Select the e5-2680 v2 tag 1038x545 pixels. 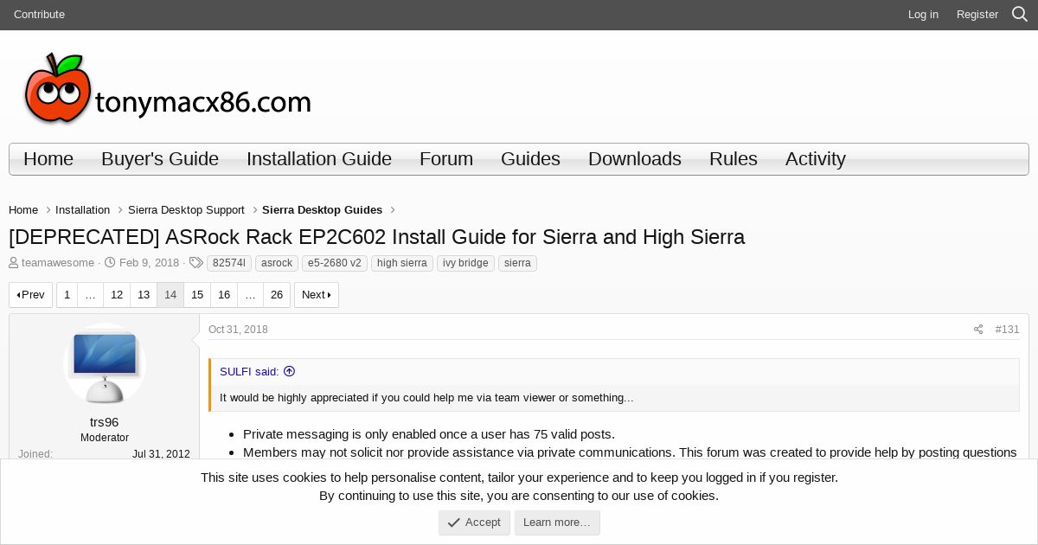point(335,263)
